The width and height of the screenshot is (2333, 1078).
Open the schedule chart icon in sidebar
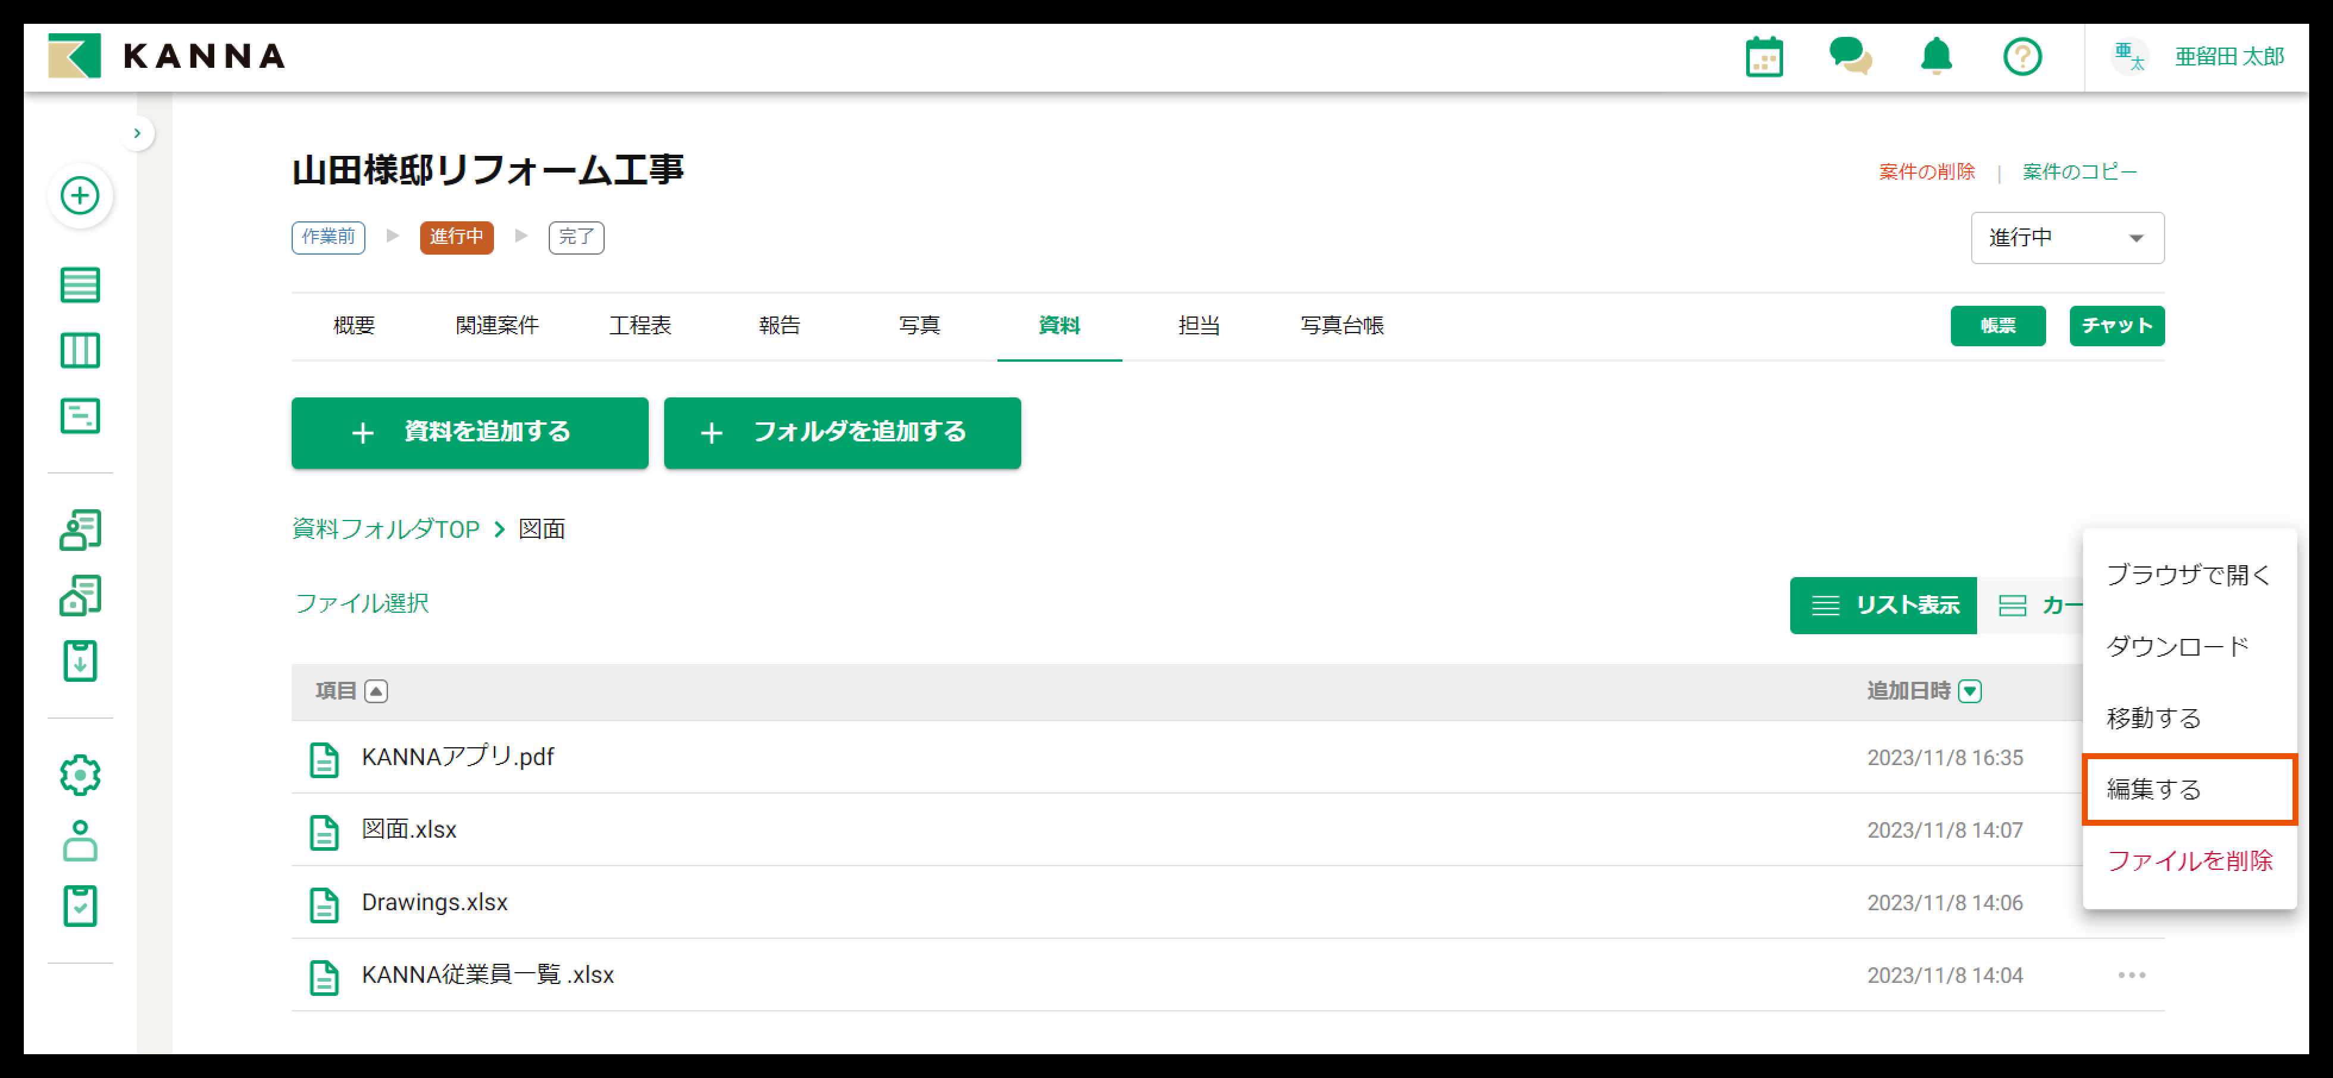pyautogui.click(x=80, y=416)
